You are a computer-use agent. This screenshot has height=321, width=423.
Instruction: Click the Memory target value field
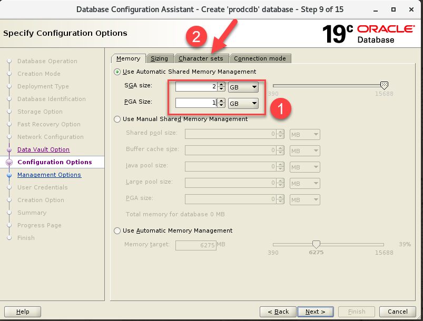[x=196, y=245]
